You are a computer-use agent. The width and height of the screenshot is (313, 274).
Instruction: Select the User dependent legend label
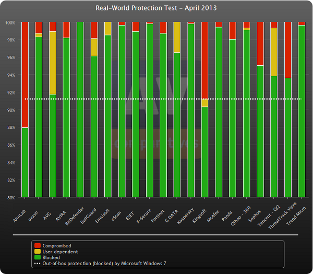(x=60, y=252)
